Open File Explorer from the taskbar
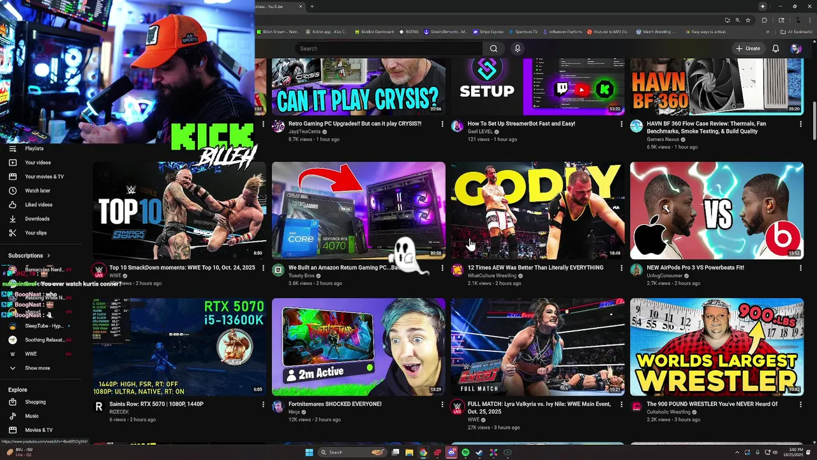 (409, 452)
